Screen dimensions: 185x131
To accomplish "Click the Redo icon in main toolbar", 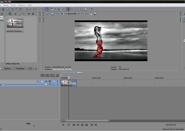I will coord(34,9).
